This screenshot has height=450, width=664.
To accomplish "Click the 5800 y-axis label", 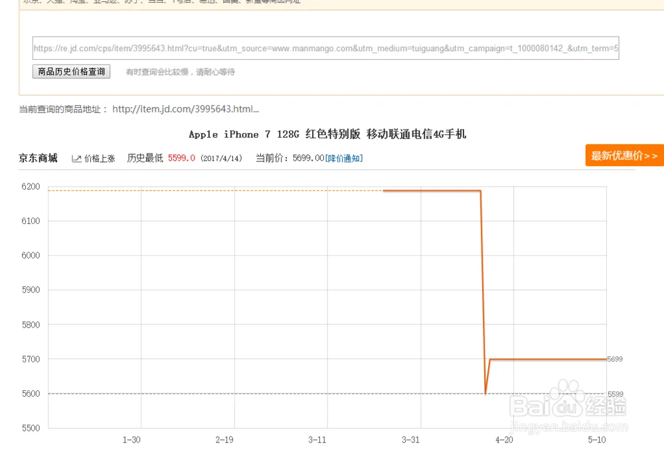I will (31, 324).
